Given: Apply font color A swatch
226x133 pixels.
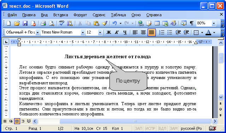Looking at the screenshot, I should [208, 32].
